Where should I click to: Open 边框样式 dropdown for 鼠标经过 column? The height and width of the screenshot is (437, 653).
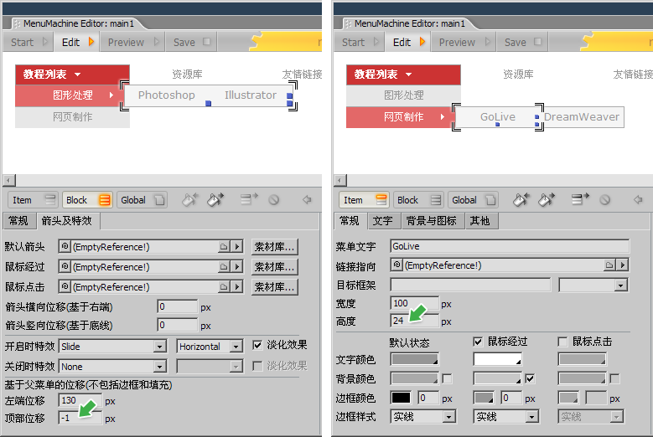[x=531, y=417]
